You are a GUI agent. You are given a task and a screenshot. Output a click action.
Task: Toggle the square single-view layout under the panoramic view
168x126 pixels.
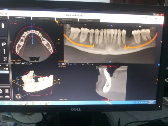tap(68, 64)
